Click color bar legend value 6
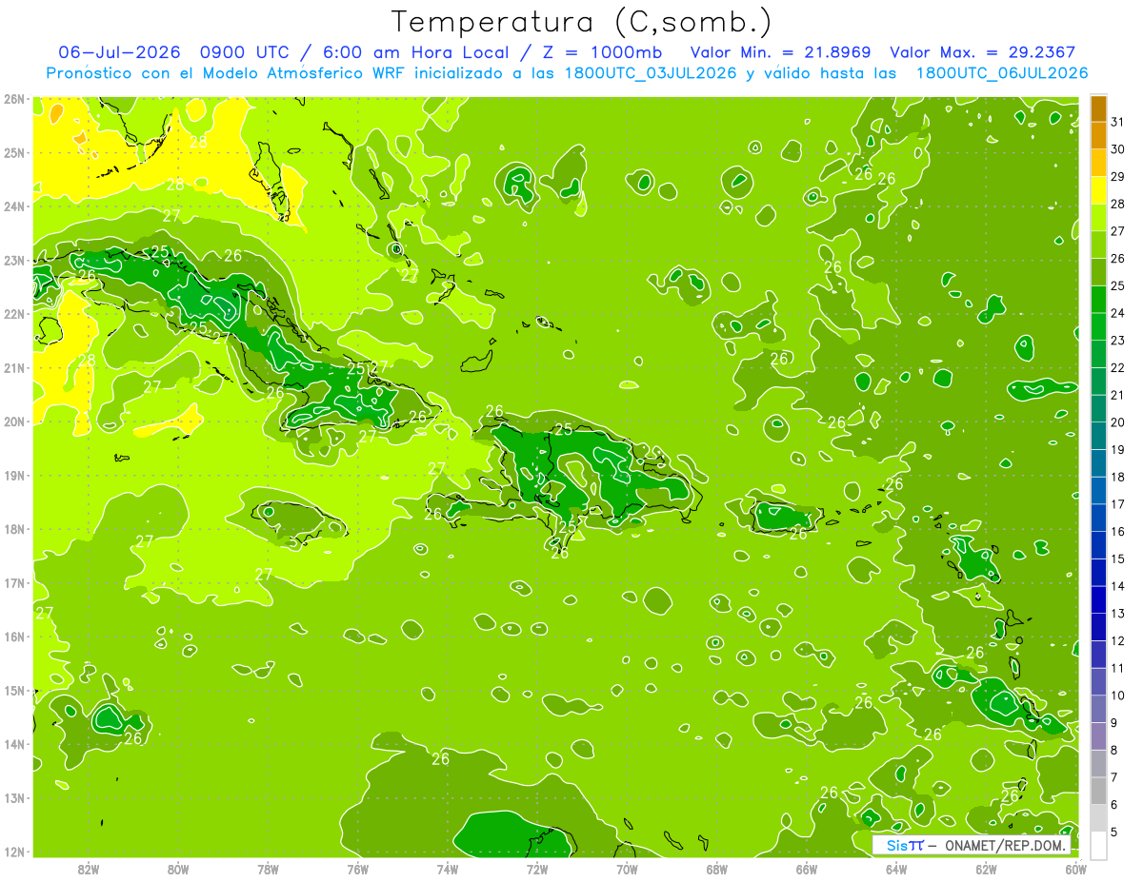Image resolution: width=1143 pixels, height=882 pixels. click(1115, 805)
